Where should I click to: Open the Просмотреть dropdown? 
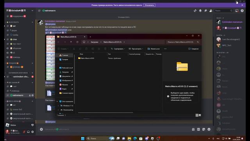(136, 49)
